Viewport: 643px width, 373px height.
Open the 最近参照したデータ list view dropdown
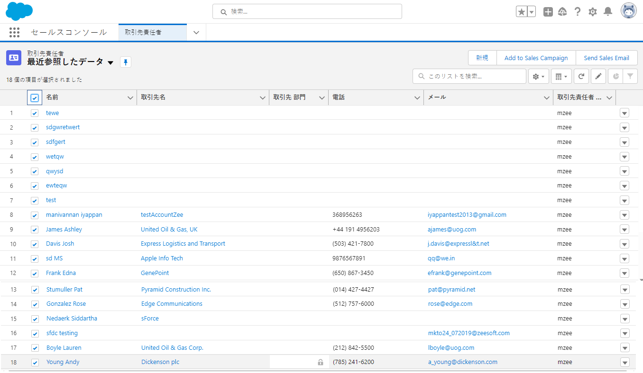point(110,62)
